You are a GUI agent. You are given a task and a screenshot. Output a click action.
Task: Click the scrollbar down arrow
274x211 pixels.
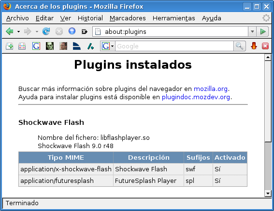pyautogui.click(x=268, y=194)
